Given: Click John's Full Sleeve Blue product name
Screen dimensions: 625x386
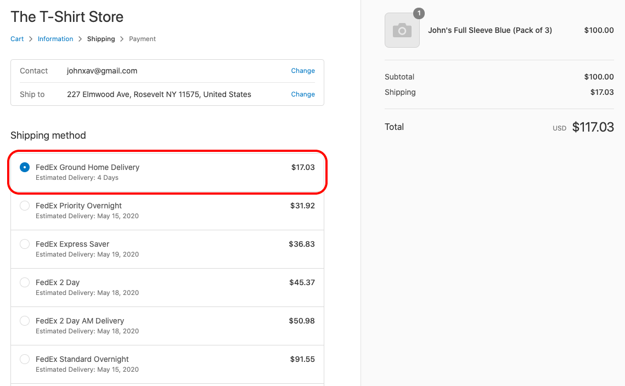Looking at the screenshot, I should (490, 30).
